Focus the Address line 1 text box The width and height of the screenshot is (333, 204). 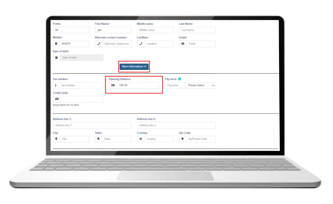(x=92, y=125)
